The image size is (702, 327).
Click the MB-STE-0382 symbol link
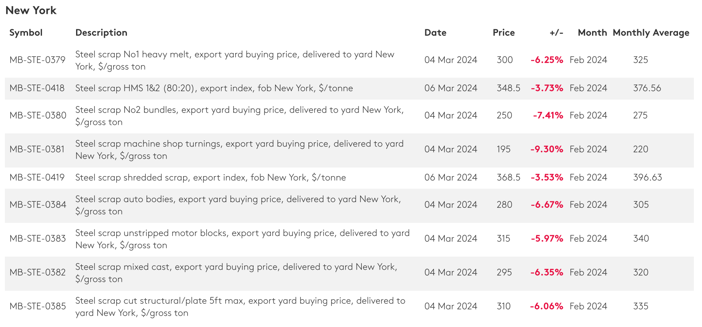[x=37, y=272]
